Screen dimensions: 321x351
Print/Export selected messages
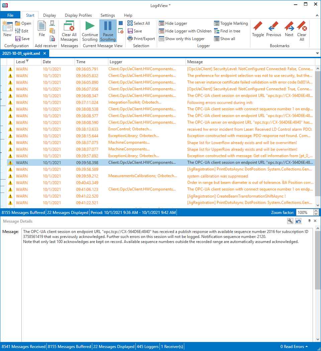[x=141, y=38]
